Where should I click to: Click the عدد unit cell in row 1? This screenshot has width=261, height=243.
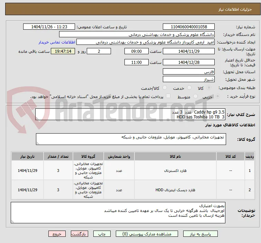[119, 171]
